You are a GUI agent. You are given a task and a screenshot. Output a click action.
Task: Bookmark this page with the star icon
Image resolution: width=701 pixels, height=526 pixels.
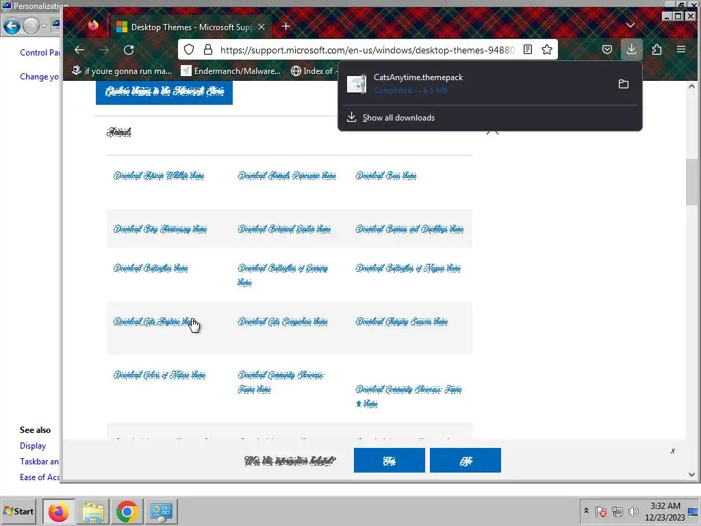pos(547,49)
